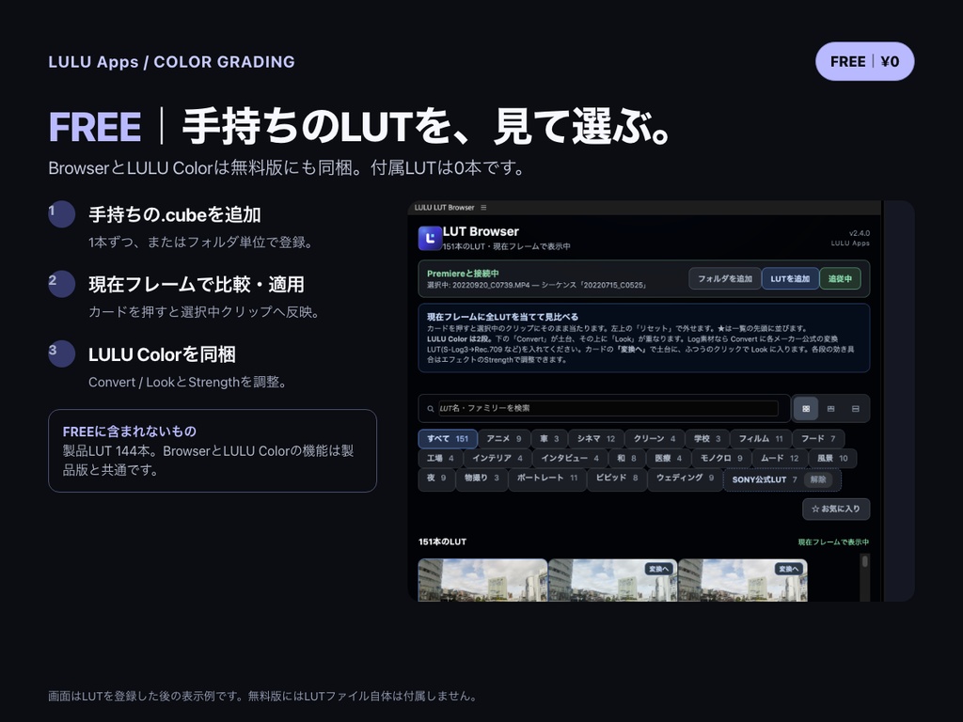Toggle the ☆ お気に入り favorites filter
The image size is (963, 722).
tap(836, 509)
